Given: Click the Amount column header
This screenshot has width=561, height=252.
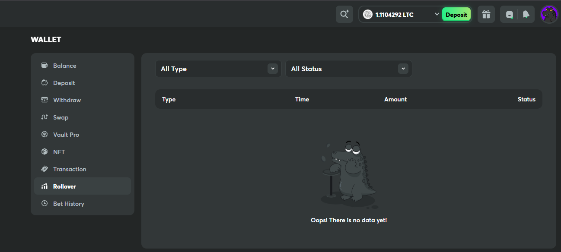Looking at the screenshot, I should [395, 99].
